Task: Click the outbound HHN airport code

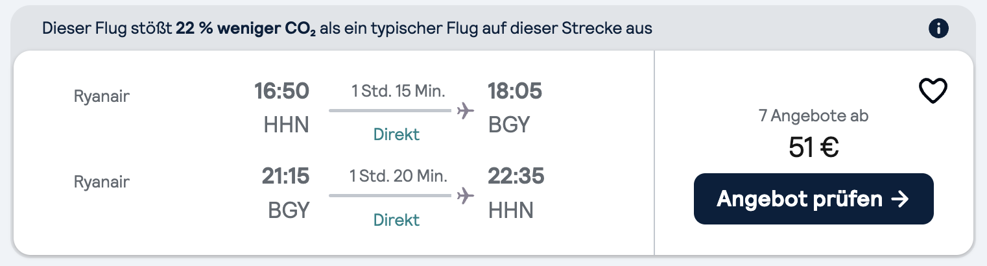Action: tap(286, 125)
